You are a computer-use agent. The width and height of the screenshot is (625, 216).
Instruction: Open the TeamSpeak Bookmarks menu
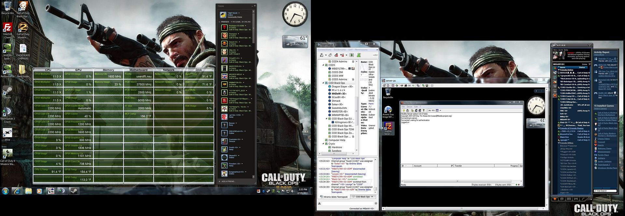[340, 50]
